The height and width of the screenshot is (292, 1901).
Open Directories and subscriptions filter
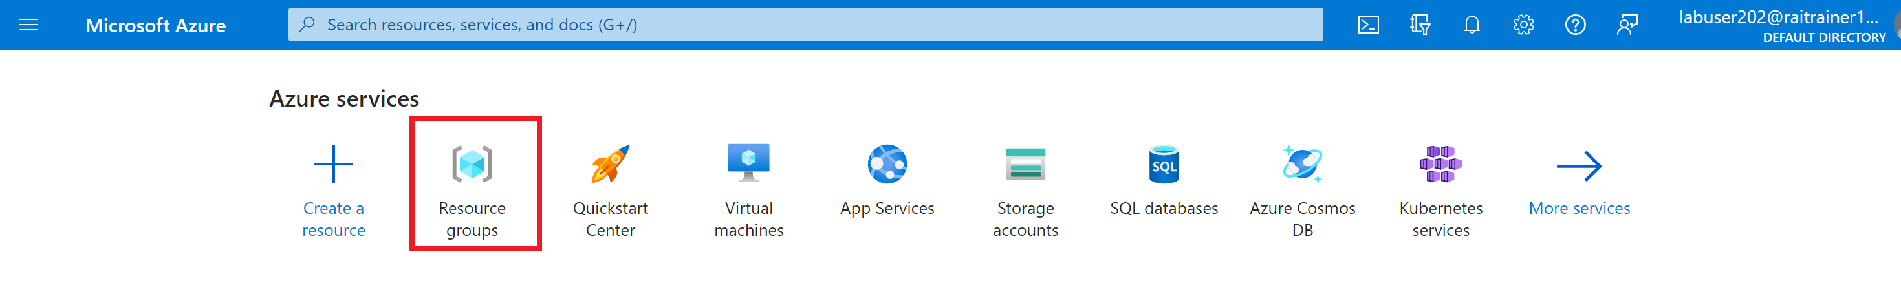(x=1420, y=25)
